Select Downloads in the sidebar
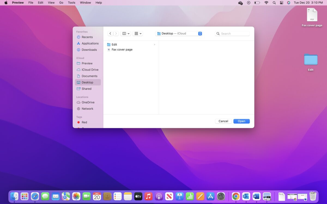Image resolution: width=327 pixels, height=204 pixels. pyautogui.click(x=89, y=50)
